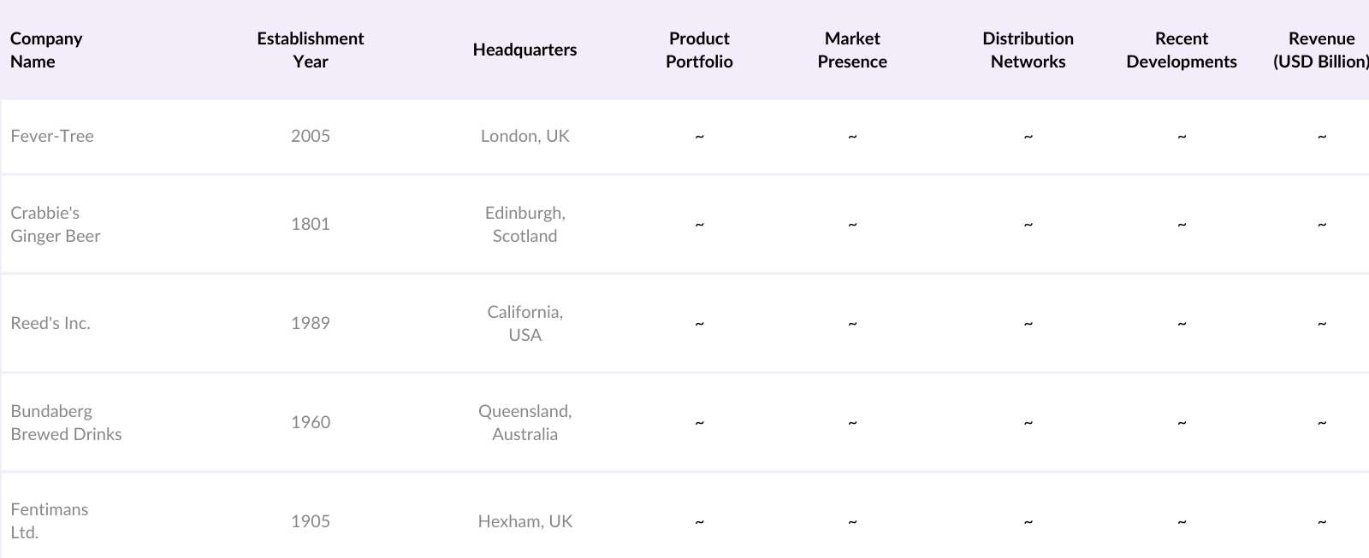Click the Distribution Networks column header

click(1028, 50)
